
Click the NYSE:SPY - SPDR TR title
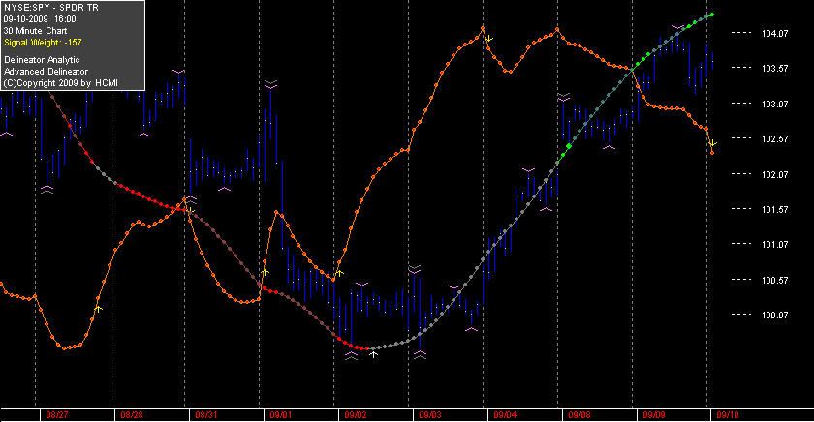point(50,8)
